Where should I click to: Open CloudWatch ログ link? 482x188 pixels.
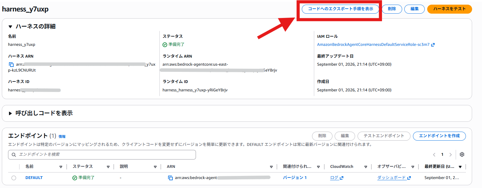(x=334, y=178)
